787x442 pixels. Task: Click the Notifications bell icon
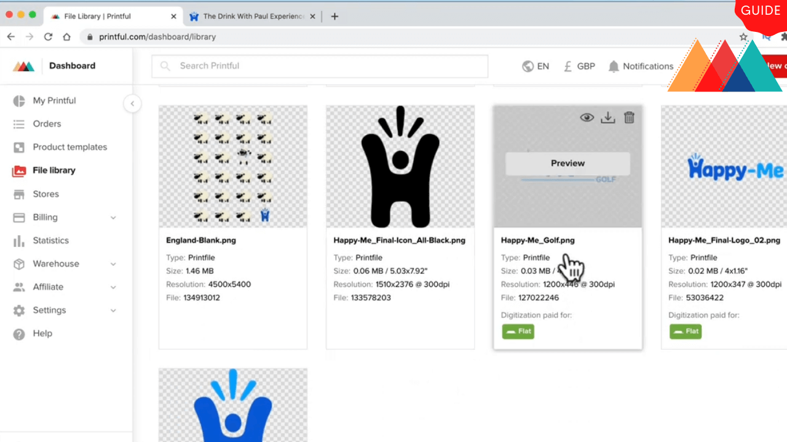[x=614, y=66]
